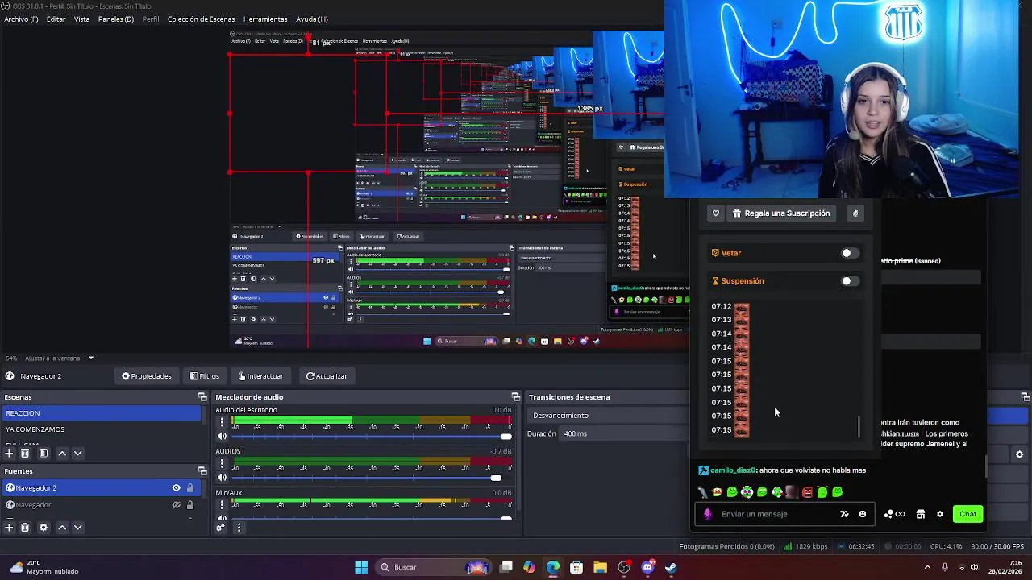Open source properties gear in the Fuentes toolbar
This screenshot has width=1032, height=580.
pos(44,528)
